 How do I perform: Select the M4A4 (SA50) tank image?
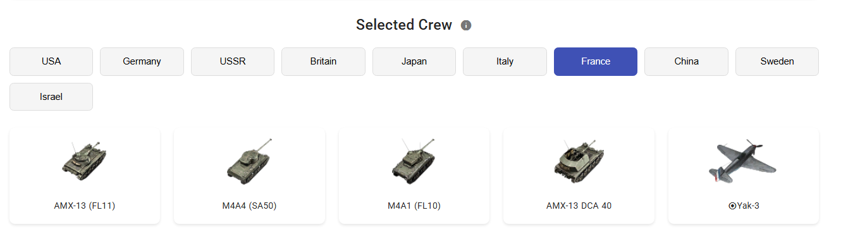pyautogui.click(x=249, y=158)
